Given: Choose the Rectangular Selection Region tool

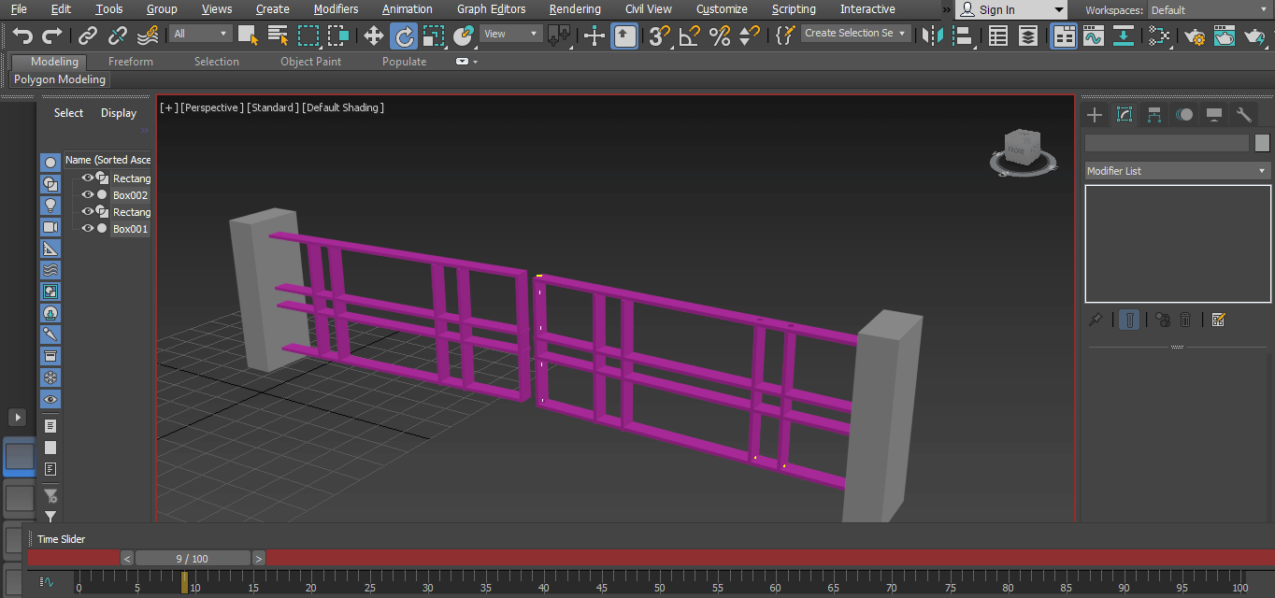Looking at the screenshot, I should click(x=308, y=36).
